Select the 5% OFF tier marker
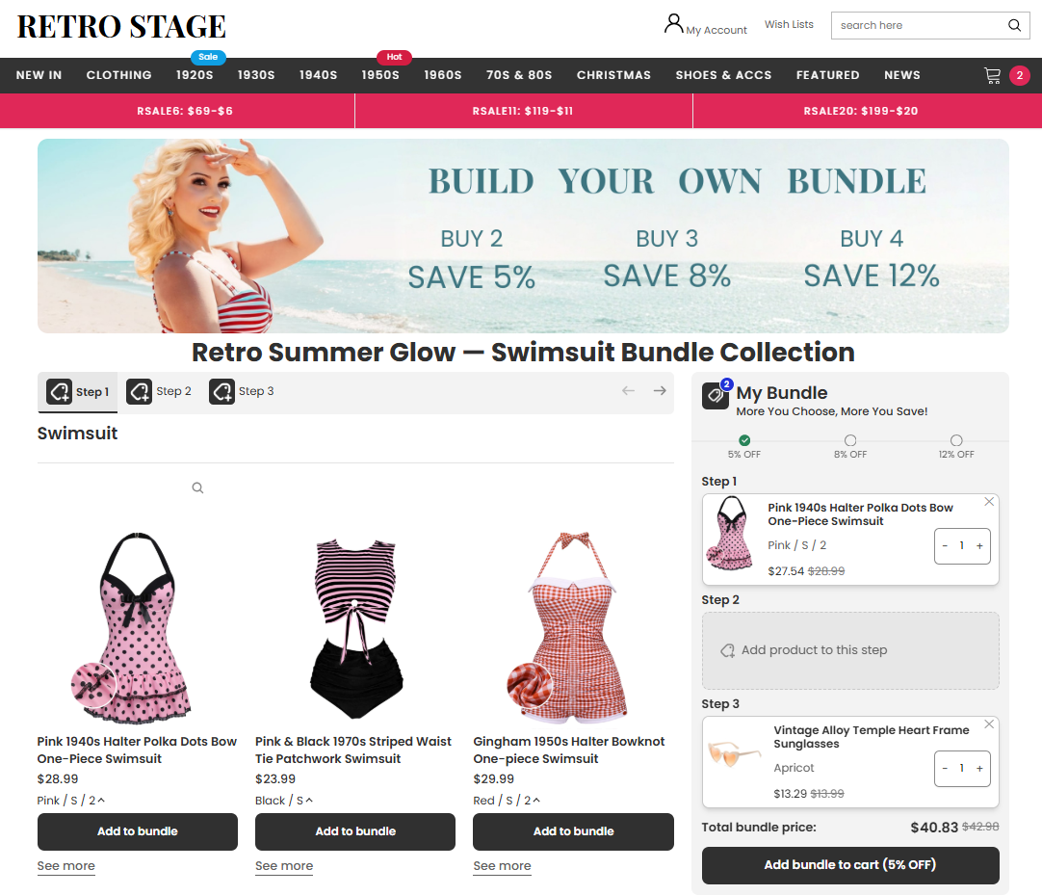This screenshot has width=1042, height=895. [x=744, y=440]
